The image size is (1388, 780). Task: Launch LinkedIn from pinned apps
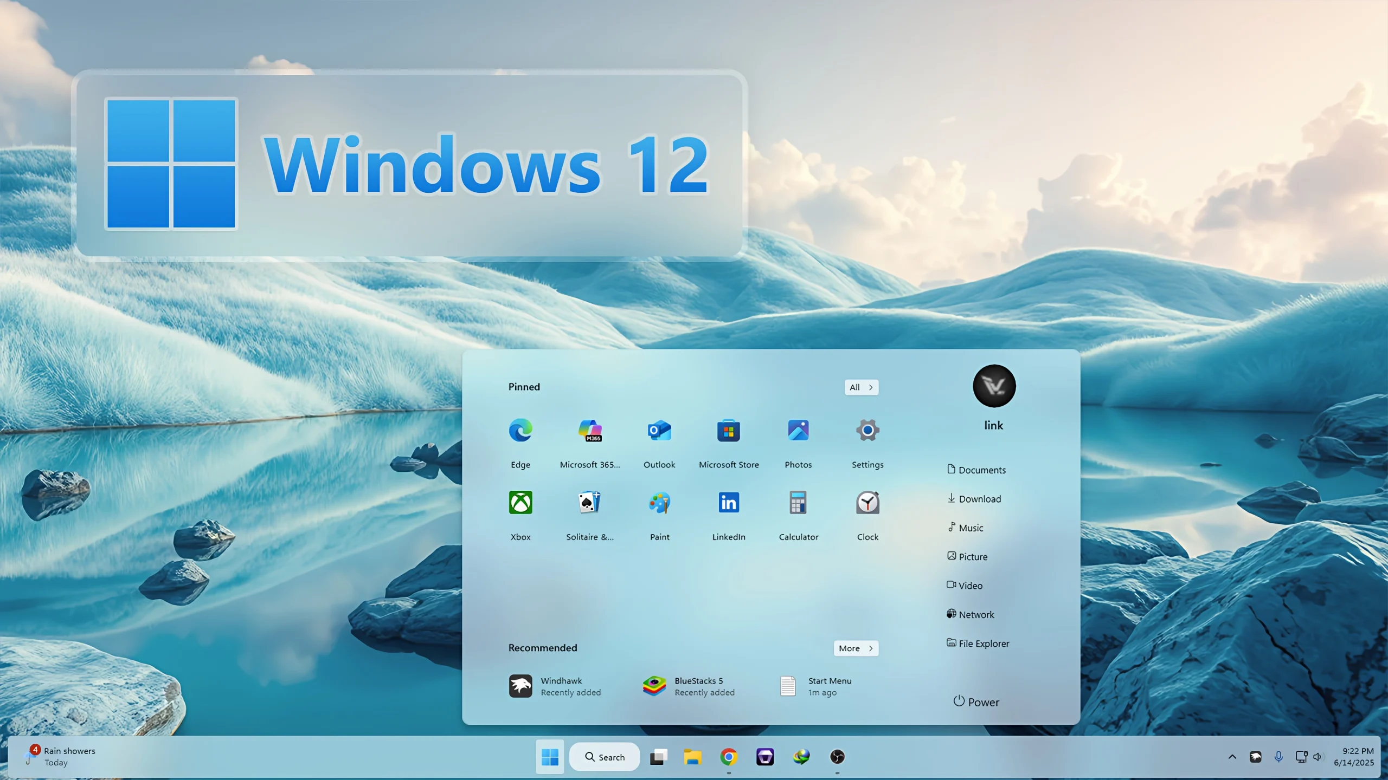point(729,515)
